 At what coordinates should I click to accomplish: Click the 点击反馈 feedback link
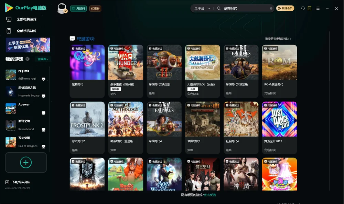point(210,195)
